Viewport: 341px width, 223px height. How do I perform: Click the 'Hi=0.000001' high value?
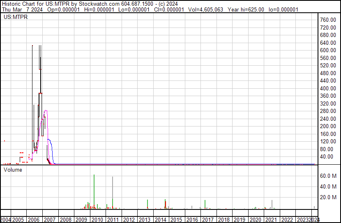tap(99, 9)
